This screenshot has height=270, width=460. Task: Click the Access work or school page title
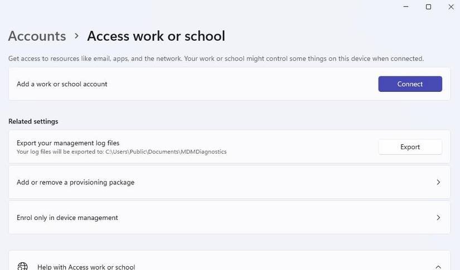[156, 36]
